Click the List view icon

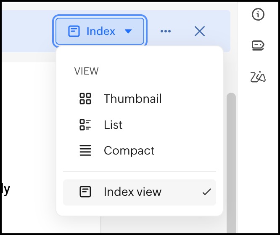[85, 125]
